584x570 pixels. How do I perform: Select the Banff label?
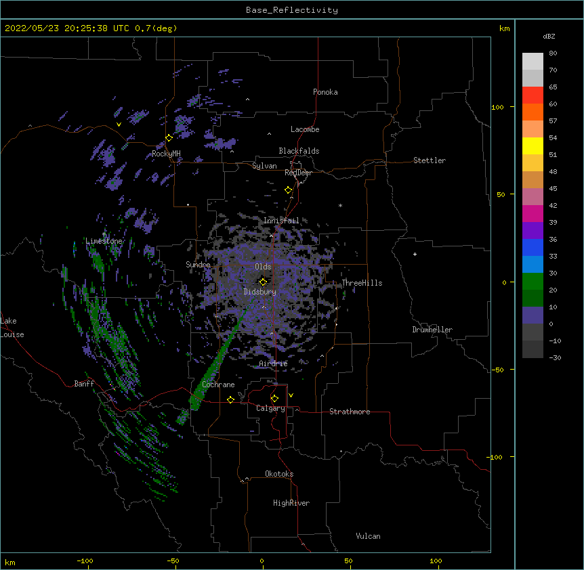(84, 384)
